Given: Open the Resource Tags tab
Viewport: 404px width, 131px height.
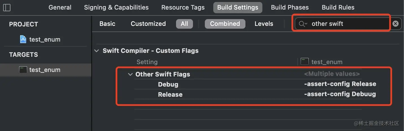Looking at the screenshot, I should 183,7.
